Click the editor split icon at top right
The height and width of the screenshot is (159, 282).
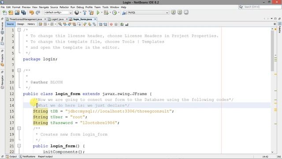[275, 24]
